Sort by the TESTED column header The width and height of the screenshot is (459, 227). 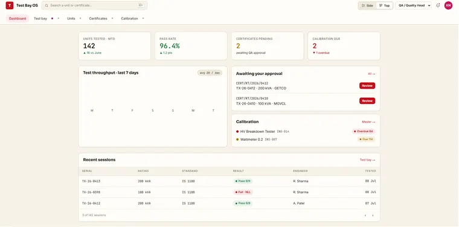[370, 171]
